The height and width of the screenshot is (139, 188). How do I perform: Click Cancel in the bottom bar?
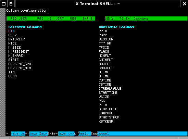(103, 134)
